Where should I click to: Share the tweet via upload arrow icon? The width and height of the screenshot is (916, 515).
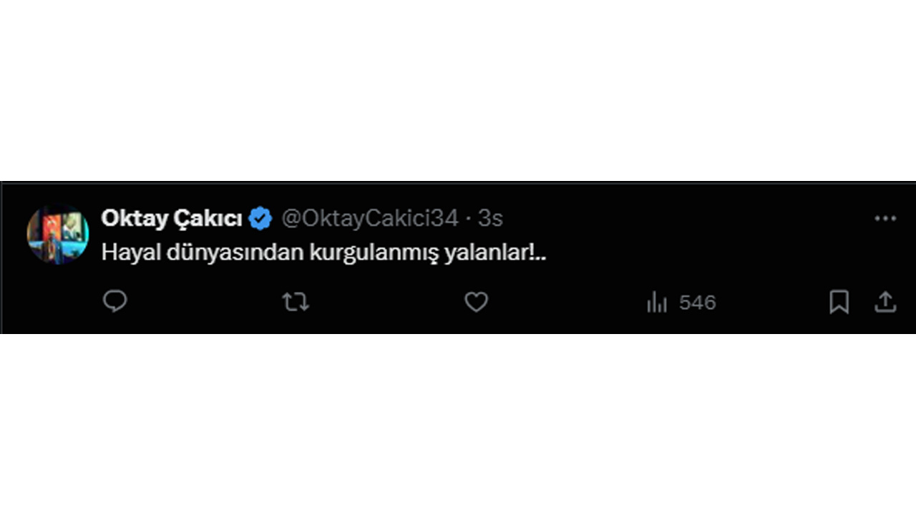tap(885, 302)
